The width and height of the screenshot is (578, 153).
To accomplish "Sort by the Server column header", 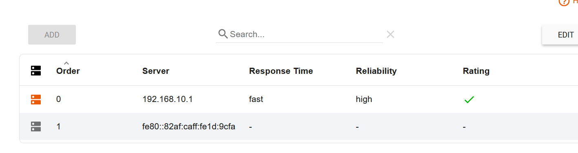I will 156,71.
